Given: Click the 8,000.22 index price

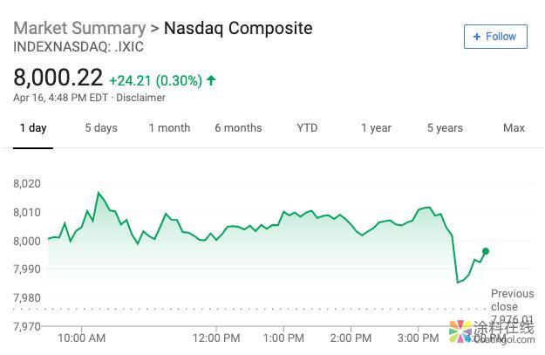Looking at the screenshot, I should 58,79.
